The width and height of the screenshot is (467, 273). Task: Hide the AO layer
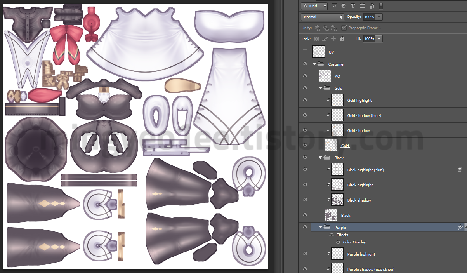(x=305, y=76)
